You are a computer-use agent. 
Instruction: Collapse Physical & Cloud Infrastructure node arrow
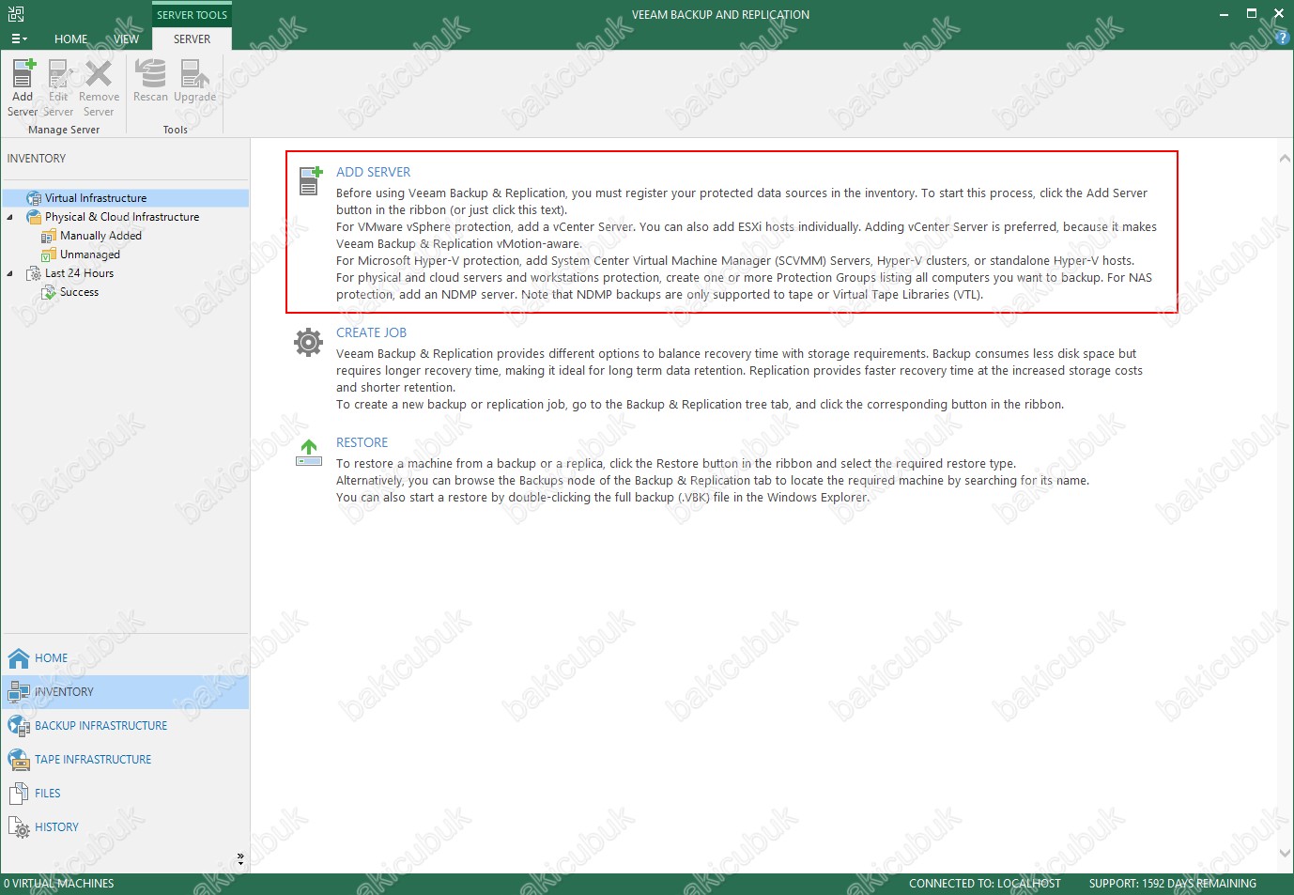coord(10,217)
